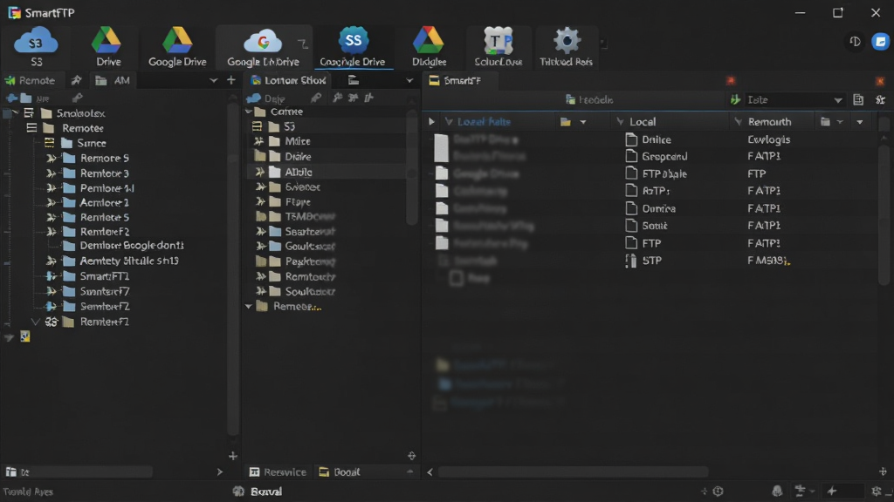This screenshot has height=502, width=894.
Task: Open the TP cloud icon in toolbar
Action: click(x=499, y=41)
